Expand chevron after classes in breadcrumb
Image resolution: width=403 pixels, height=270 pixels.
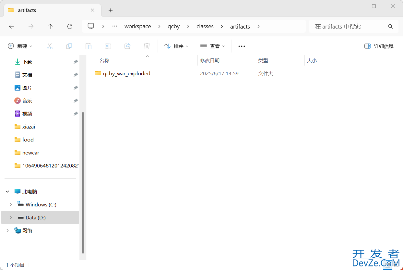pos(222,26)
